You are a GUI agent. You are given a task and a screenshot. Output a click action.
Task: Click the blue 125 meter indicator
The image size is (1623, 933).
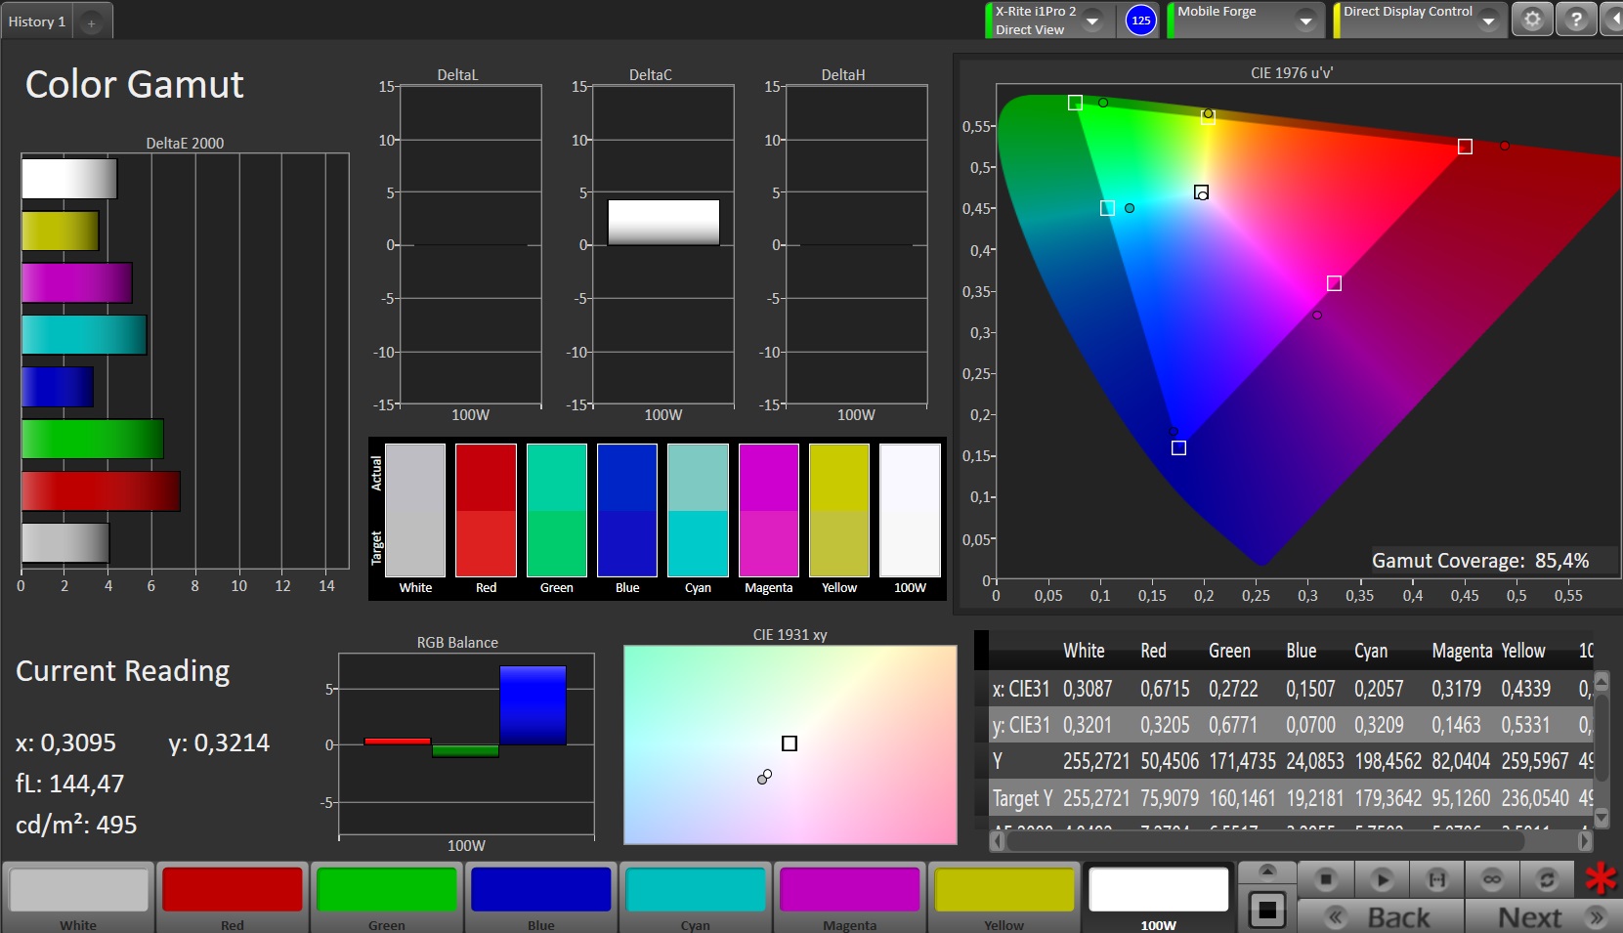click(1140, 21)
